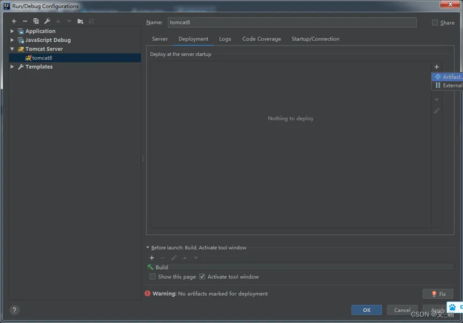This screenshot has width=463, height=323.
Task: Click the Name input field
Action: click(292, 22)
